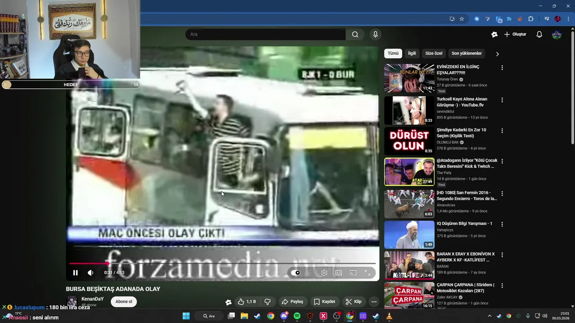The image size is (575, 323).
Task: Open VLC media player from taskbar
Action: pos(389,316)
